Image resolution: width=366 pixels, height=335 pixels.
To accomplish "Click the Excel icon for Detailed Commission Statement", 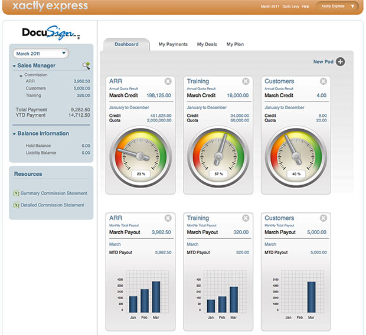I will pos(16,205).
